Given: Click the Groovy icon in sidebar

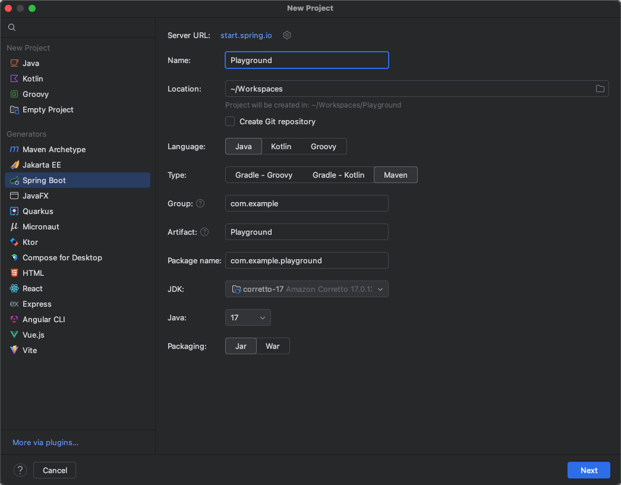Looking at the screenshot, I should (x=14, y=94).
